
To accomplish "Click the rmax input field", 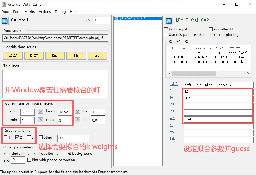I will click(x=65, y=121).
